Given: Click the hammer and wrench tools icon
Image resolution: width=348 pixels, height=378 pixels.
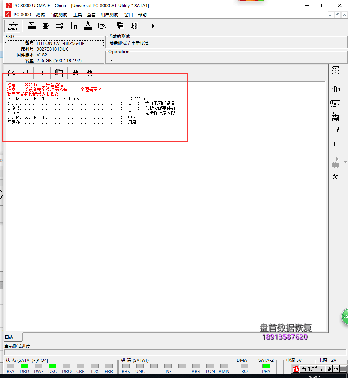Looking at the screenshot, I should (x=335, y=176).
